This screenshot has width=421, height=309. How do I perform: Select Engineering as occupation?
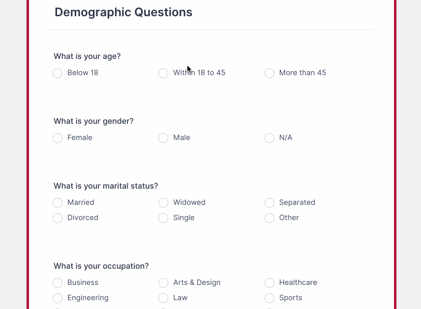(x=58, y=298)
